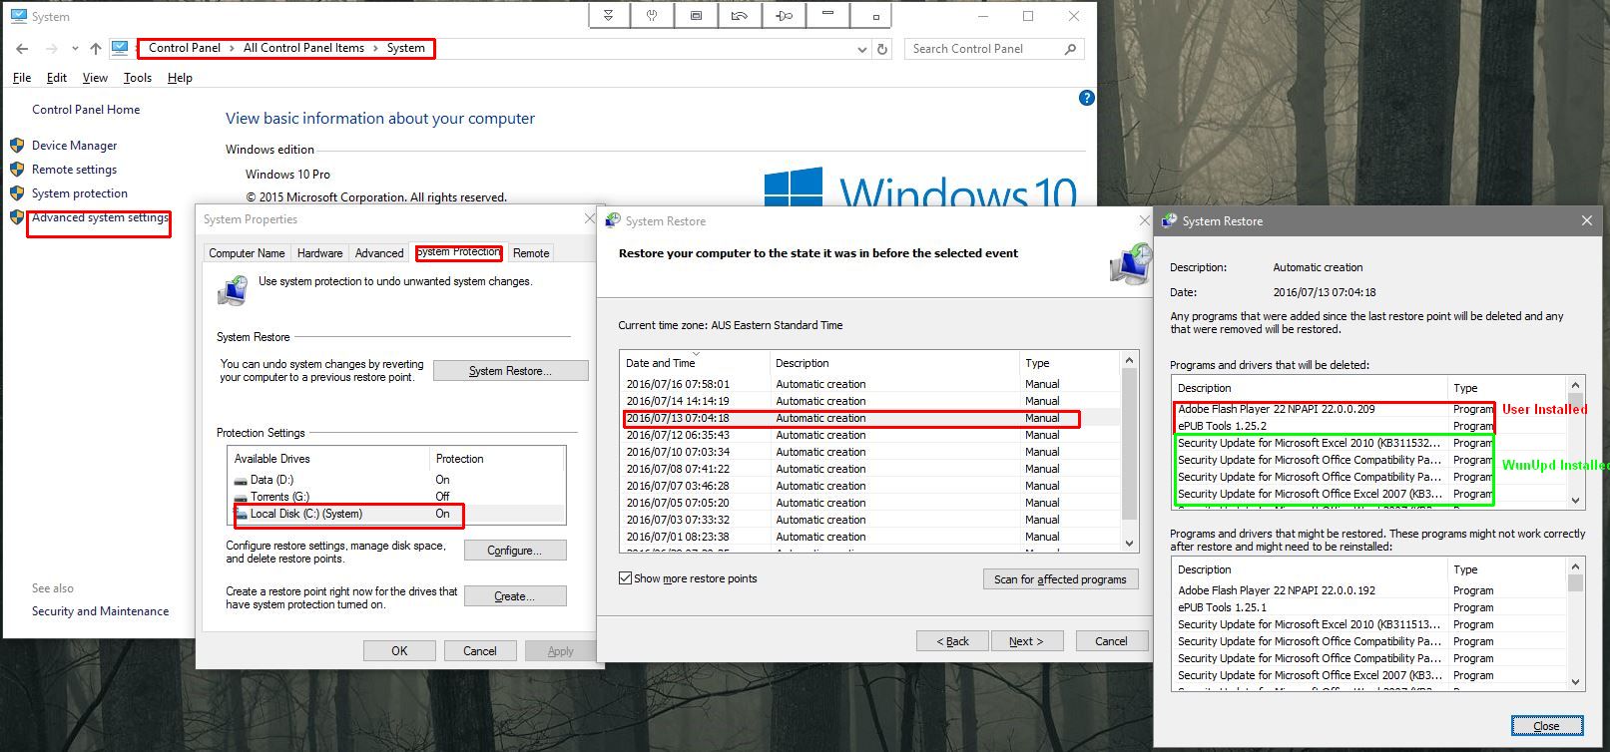Click Next > in the System Restore wizard
The height and width of the screenshot is (752, 1610).
(1026, 641)
